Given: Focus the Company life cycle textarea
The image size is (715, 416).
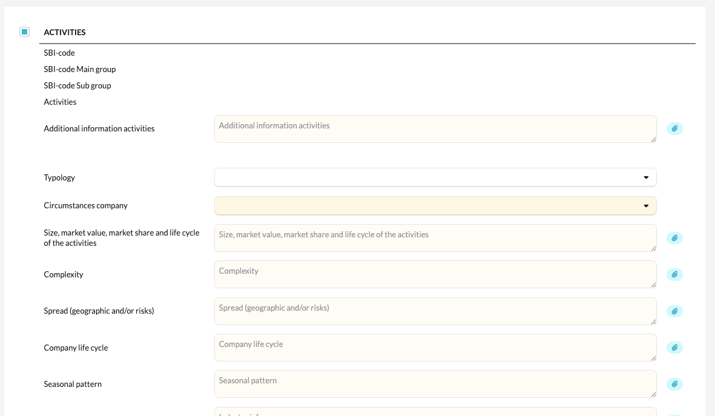Looking at the screenshot, I should coord(435,348).
